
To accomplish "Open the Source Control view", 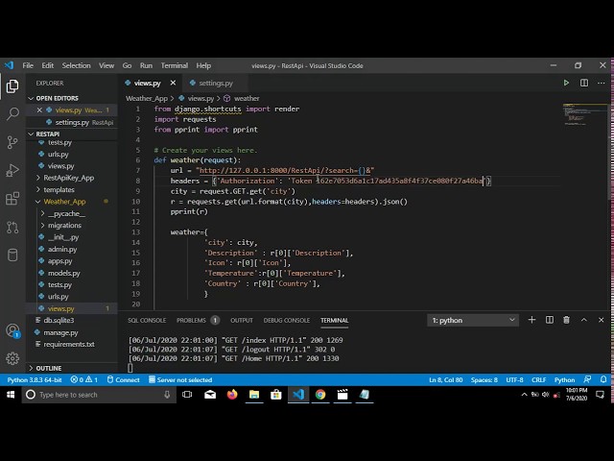I will pyautogui.click(x=12, y=142).
